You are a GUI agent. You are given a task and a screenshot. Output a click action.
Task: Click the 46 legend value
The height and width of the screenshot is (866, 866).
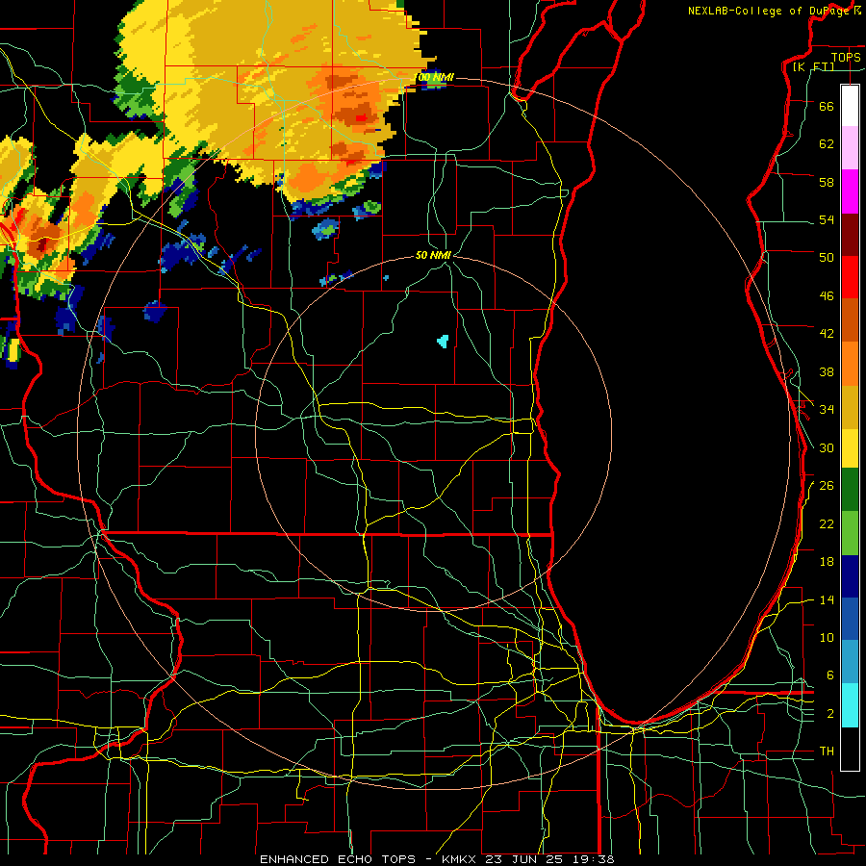pyautogui.click(x=827, y=296)
